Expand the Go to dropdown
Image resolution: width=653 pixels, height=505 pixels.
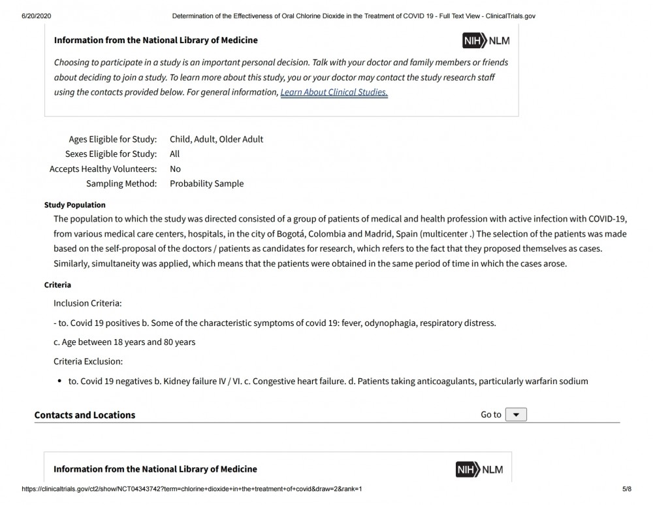coord(516,415)
